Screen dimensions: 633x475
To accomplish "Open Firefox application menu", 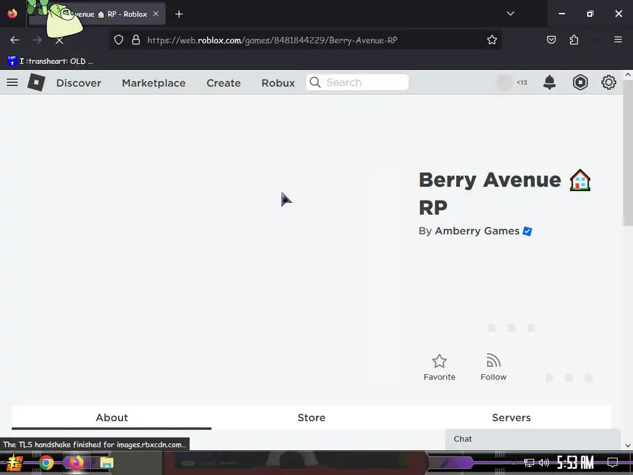I will click(618, 40).
